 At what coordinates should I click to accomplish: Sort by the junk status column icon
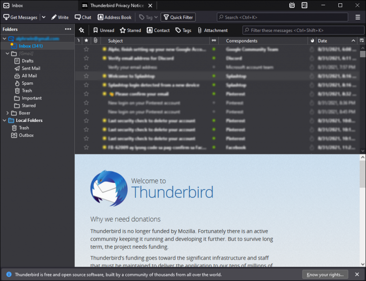pos(312,40)
